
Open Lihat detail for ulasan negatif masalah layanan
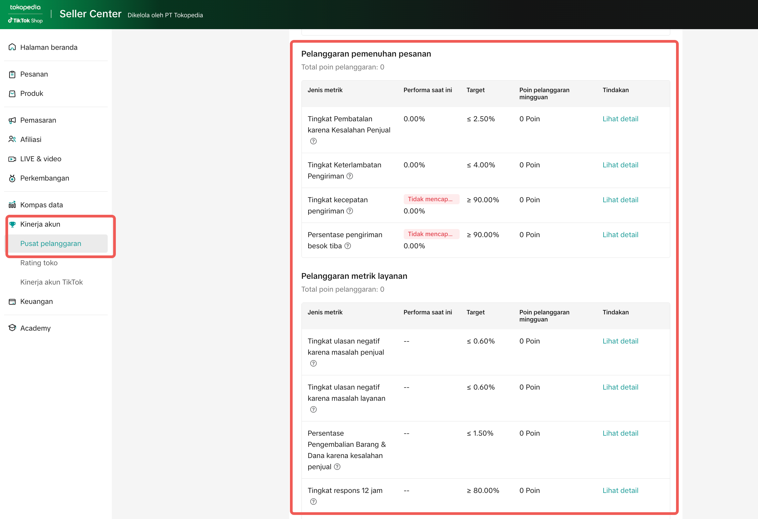coord(620,387)
